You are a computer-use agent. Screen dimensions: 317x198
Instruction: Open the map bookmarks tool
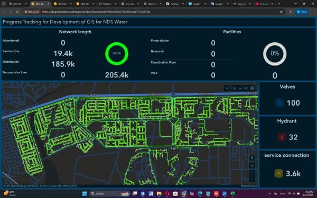click(234, 88)
